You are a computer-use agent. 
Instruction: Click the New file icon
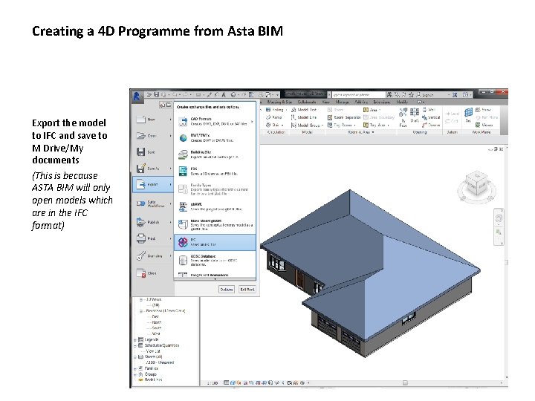coord(141,120)
